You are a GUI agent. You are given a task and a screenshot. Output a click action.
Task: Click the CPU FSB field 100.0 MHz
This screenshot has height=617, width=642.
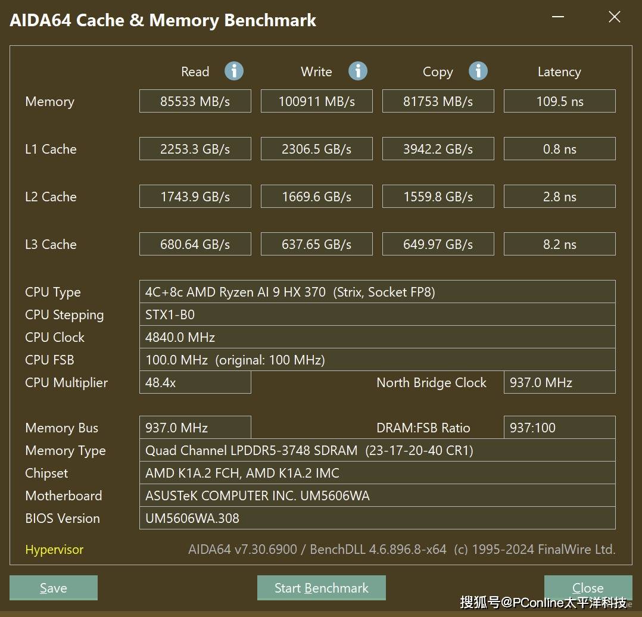point(378,360)
